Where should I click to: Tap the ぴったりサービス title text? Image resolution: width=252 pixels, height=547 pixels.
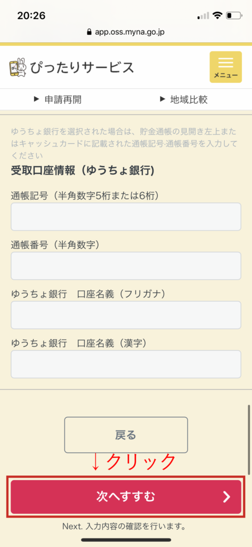coord(82,67)
